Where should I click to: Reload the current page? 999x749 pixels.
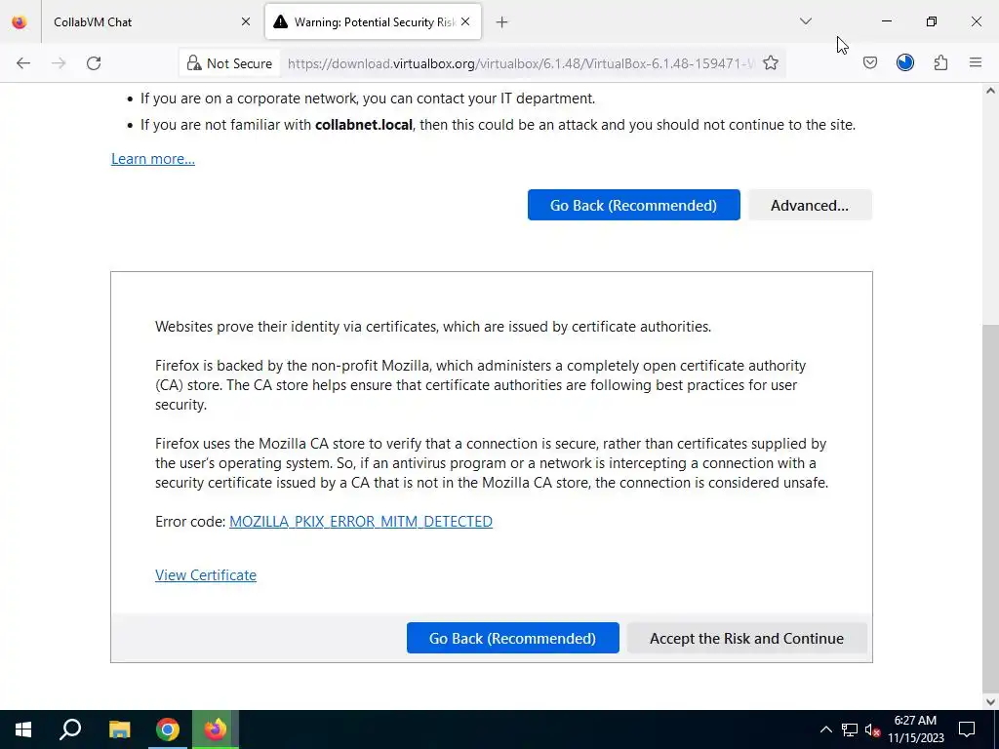click(94, 63)
